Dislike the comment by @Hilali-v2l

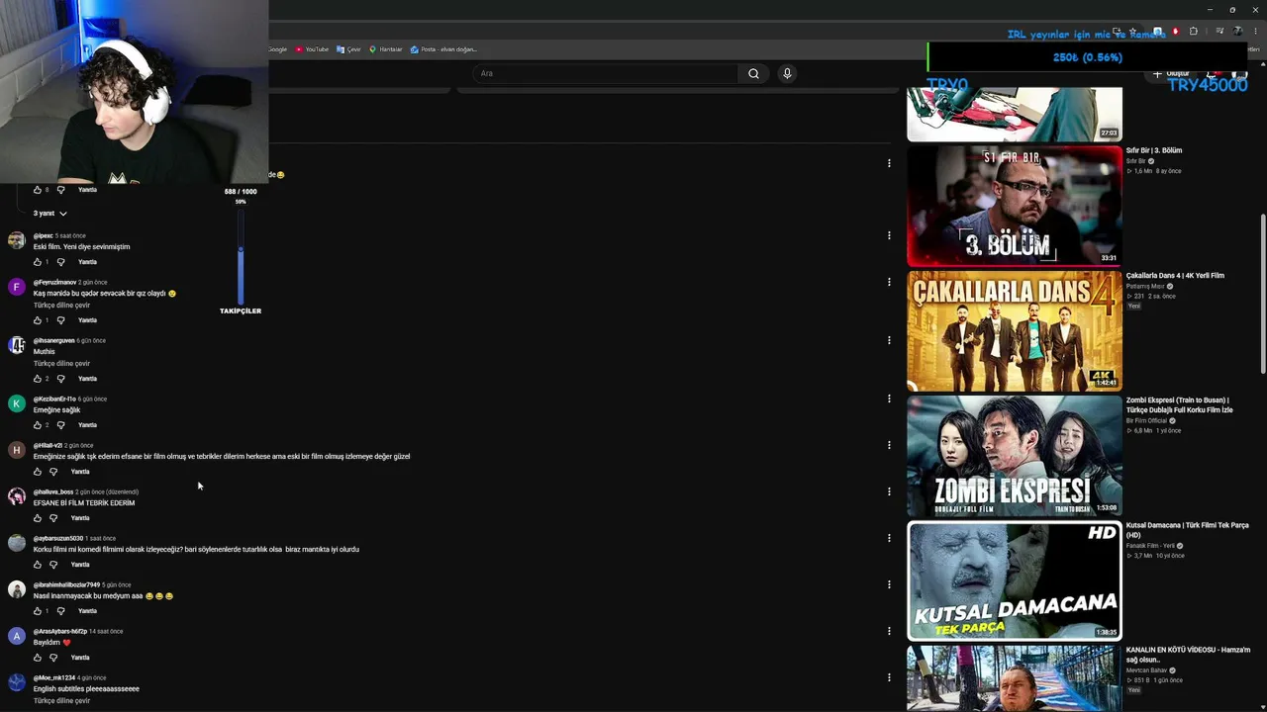(x=53, y=472)
